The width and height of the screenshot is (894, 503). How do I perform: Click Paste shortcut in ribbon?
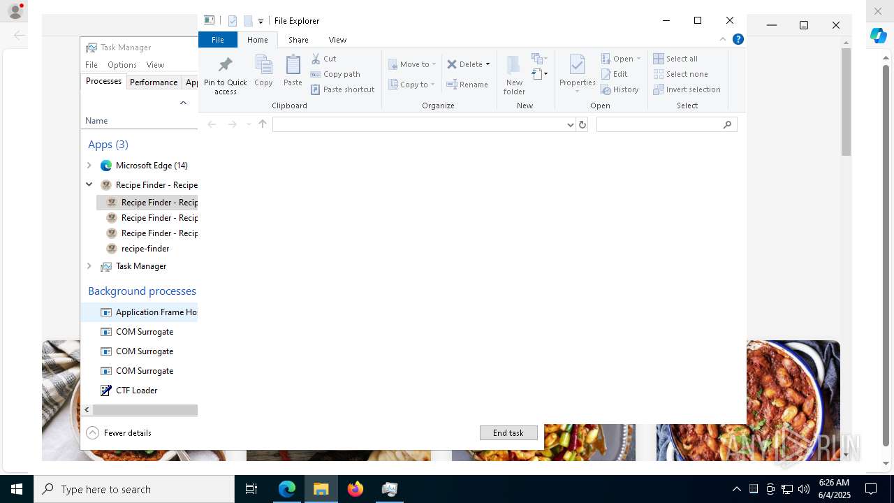(342, 89)
